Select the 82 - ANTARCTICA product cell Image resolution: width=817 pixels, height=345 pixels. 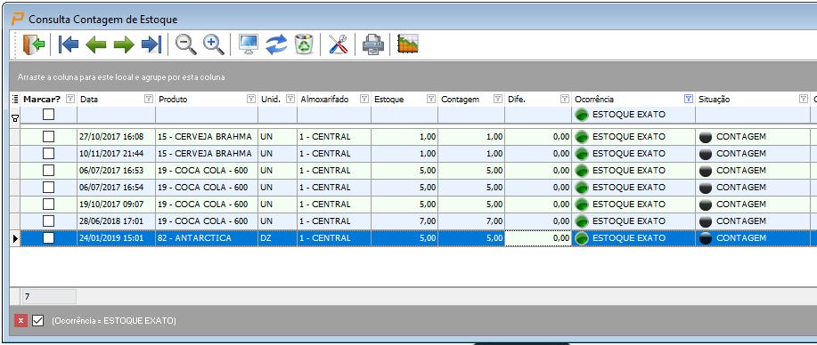pos(207,237)
